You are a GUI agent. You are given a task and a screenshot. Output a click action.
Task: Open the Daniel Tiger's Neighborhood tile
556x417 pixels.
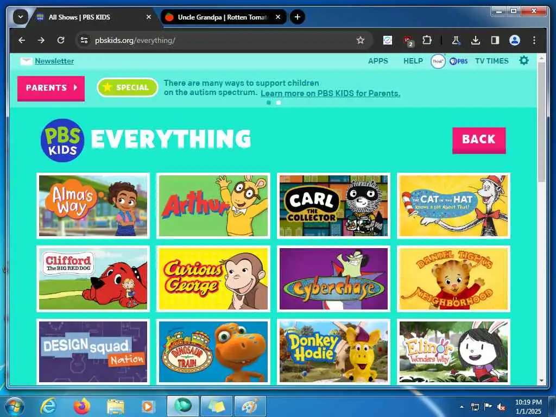(453, 279)
